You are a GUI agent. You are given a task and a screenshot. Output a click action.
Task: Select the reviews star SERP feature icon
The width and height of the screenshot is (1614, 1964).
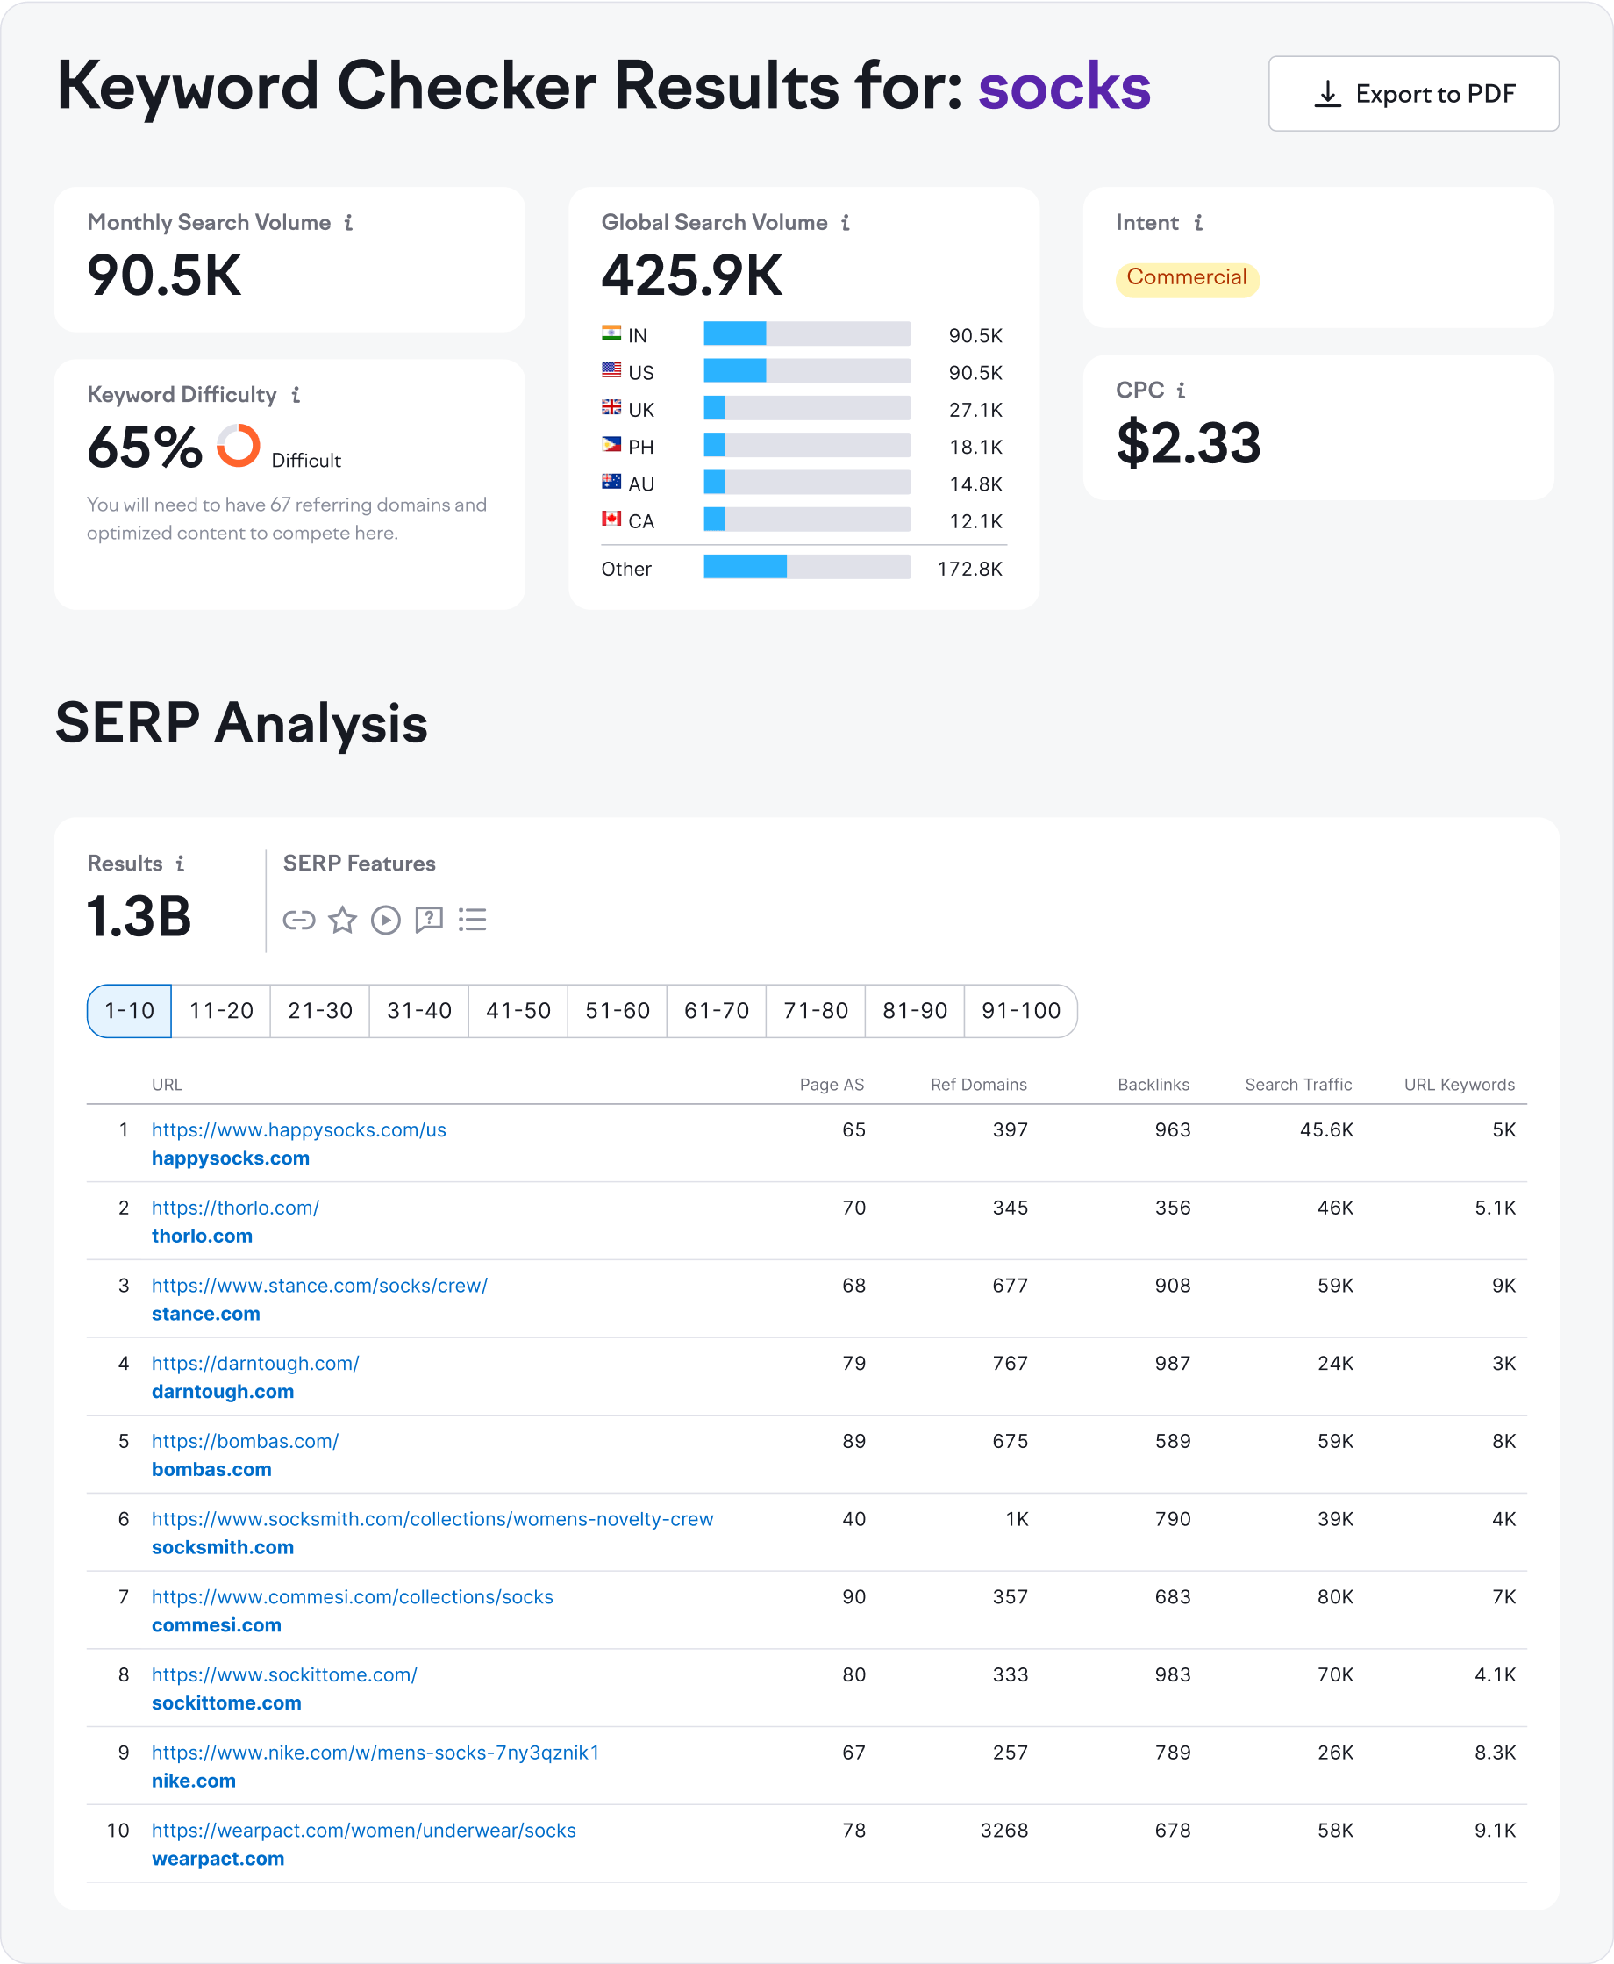[342, 921]
